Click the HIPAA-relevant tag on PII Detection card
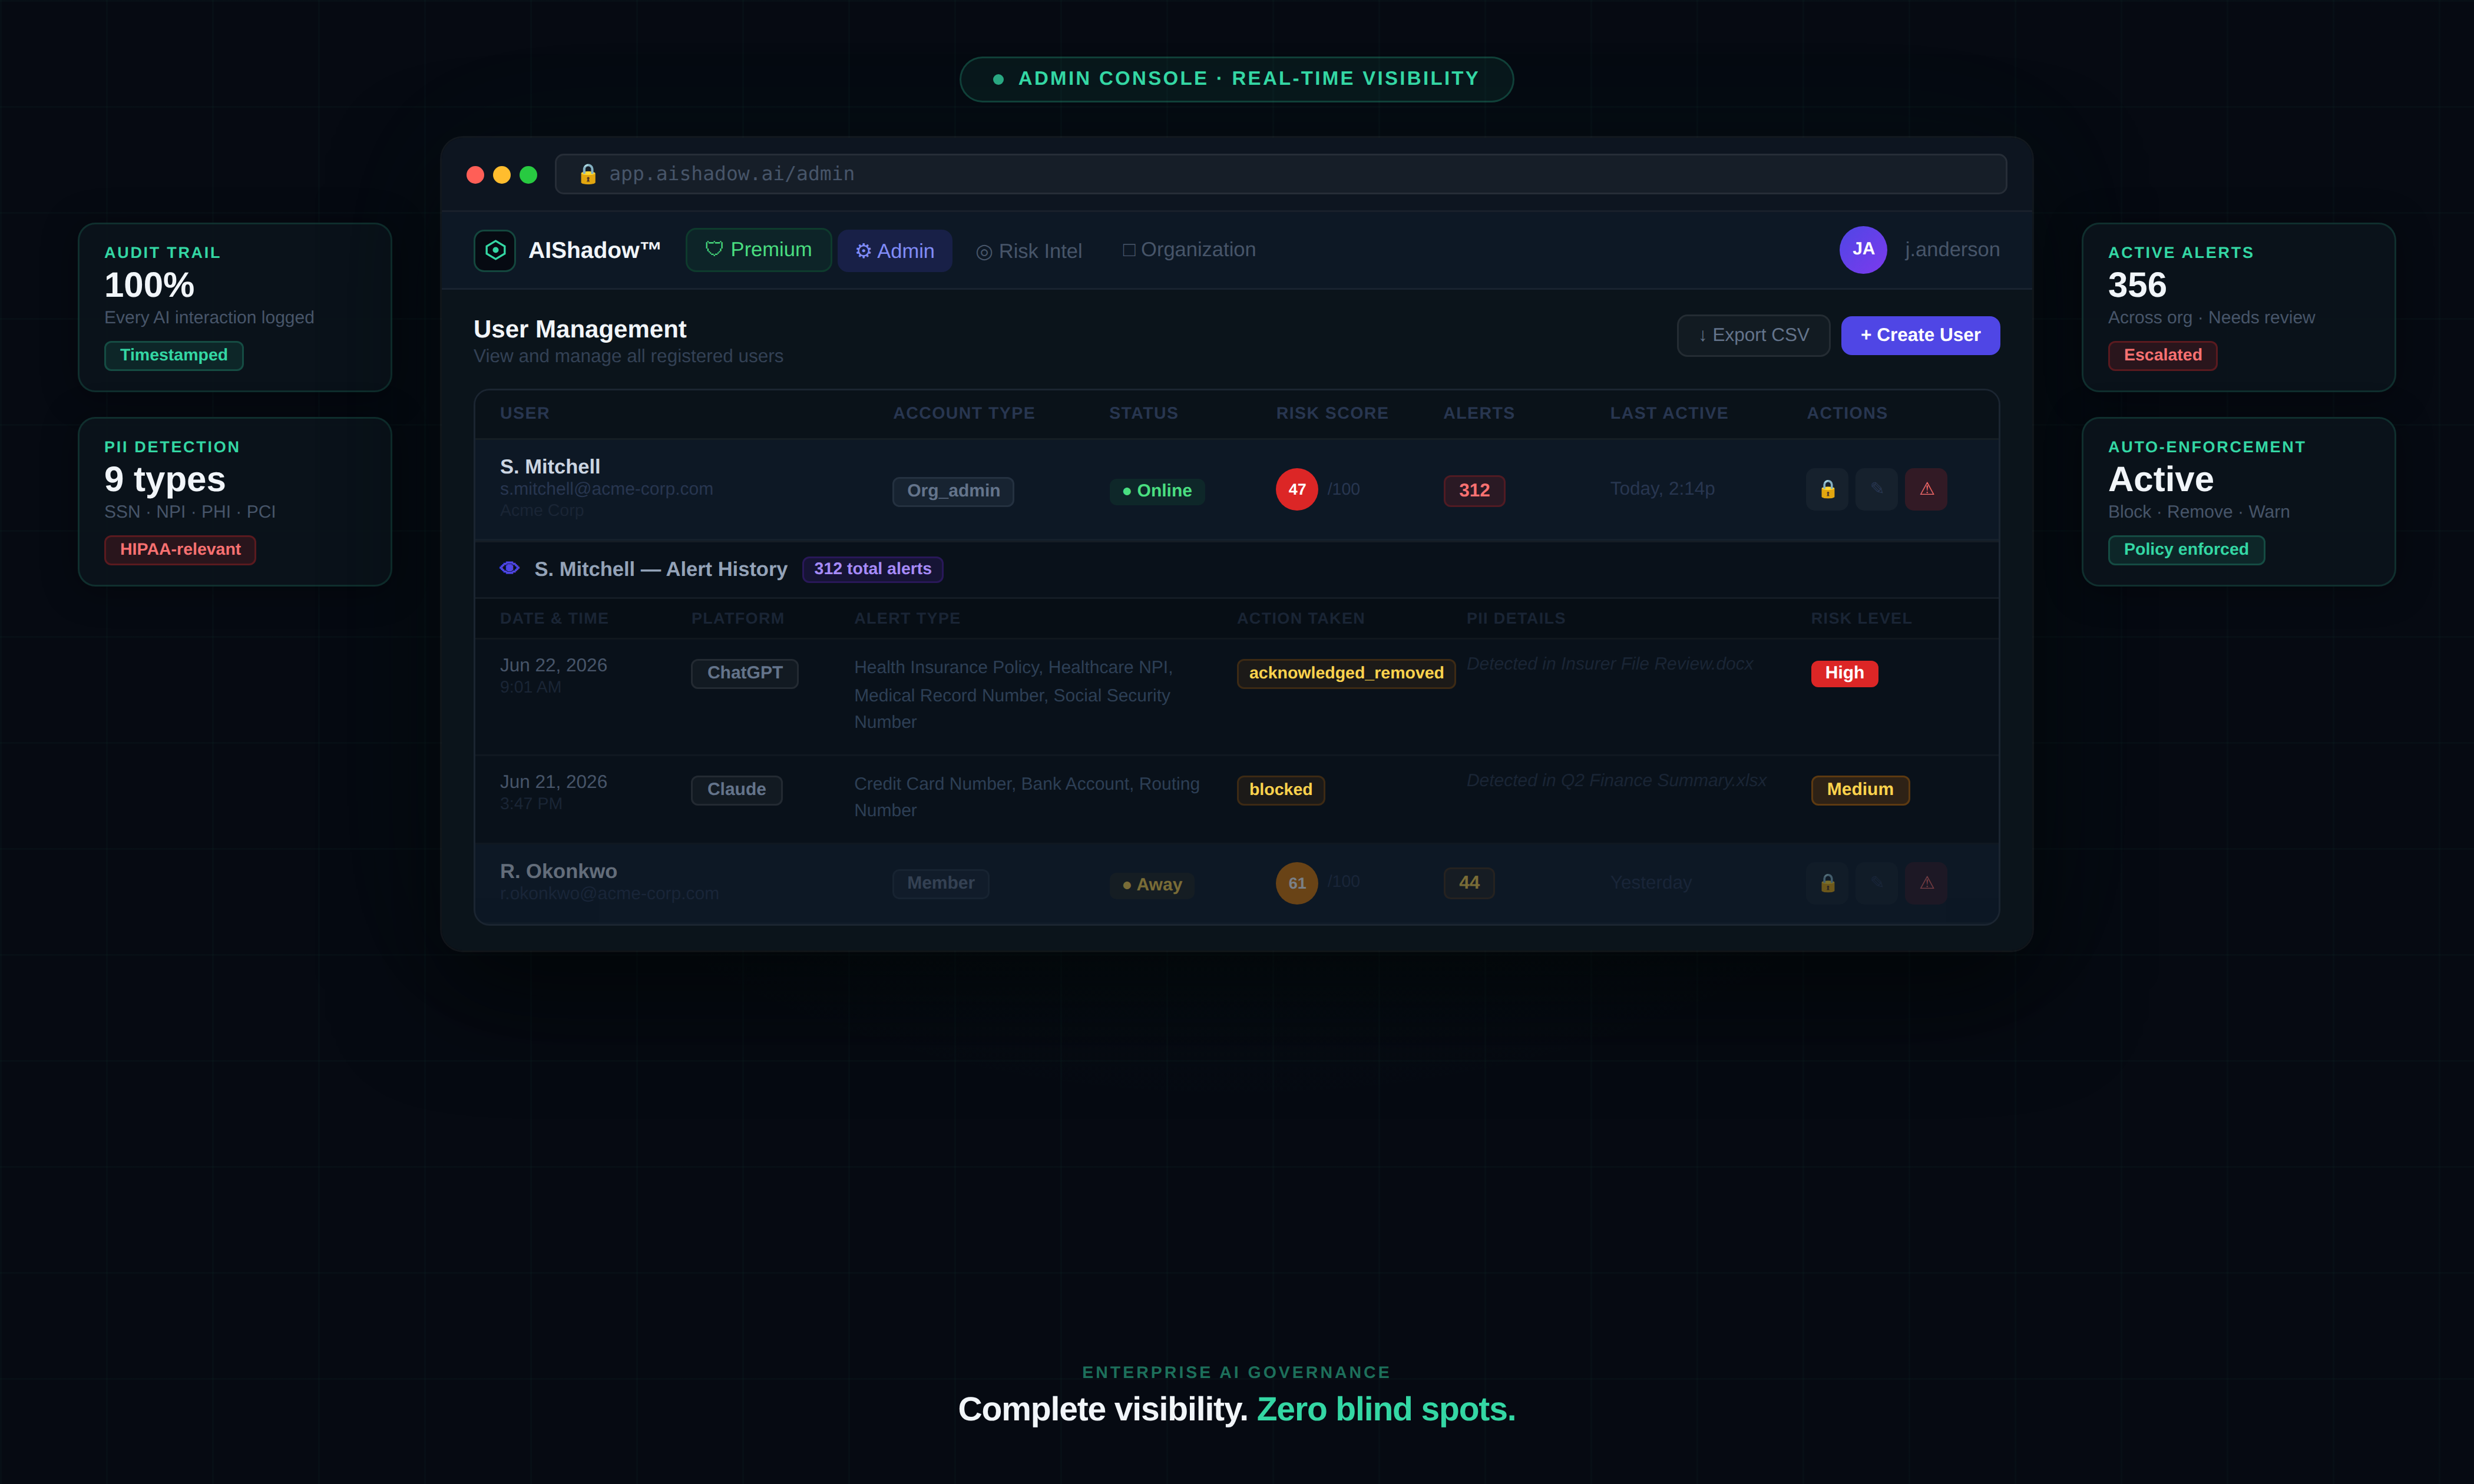Viewport: 2474px width, 1484px height. 180,550
